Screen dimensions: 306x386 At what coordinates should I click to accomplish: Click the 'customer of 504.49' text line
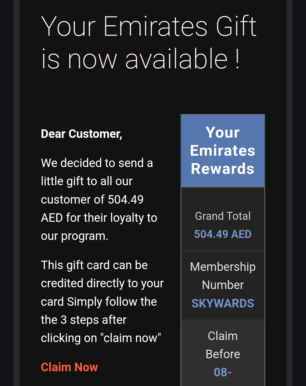[x=92, y=200]
